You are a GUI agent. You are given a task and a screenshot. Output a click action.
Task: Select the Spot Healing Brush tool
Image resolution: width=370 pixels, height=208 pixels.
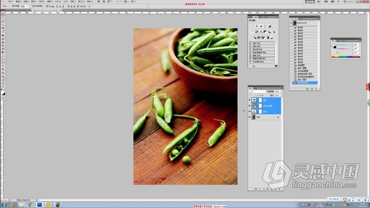(x=3, y=35)
